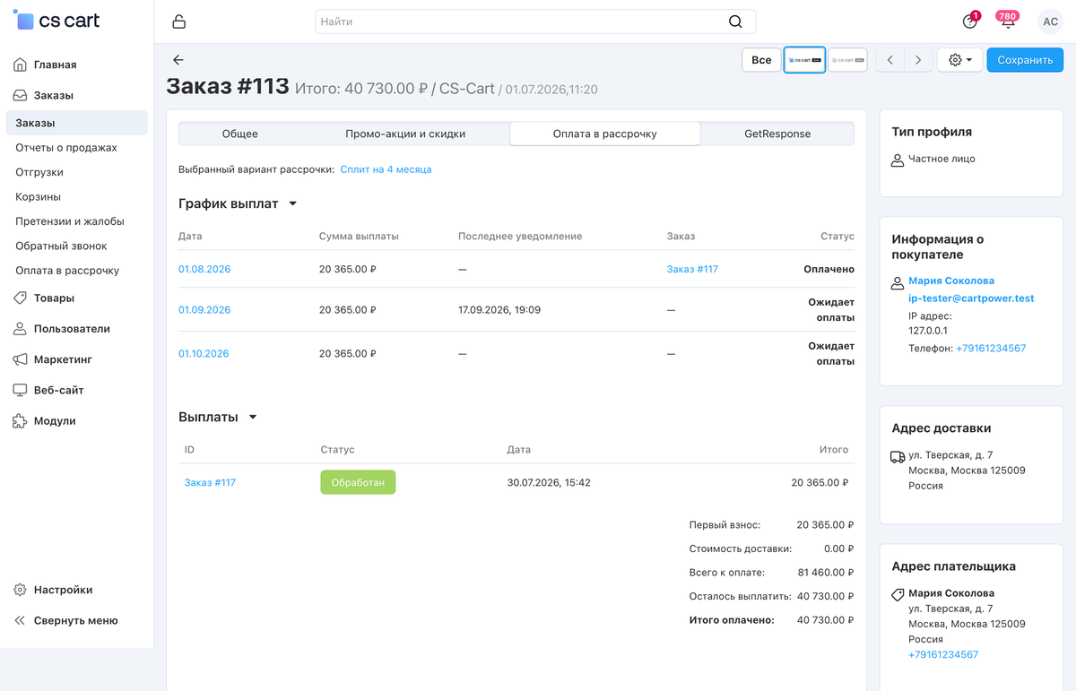This screenshot has height=691, width=1076.
Task: Select the Оплата в рассрочку tab
Action: 605,134
